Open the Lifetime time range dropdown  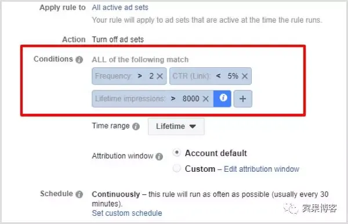point(176,127)
